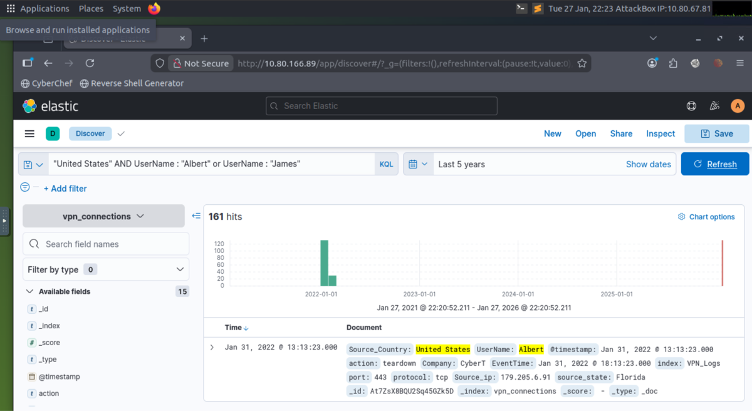Viewport: 752px width, 411px height.
Task: Click the filters icon beside Add filter
Action: (24, 186)
